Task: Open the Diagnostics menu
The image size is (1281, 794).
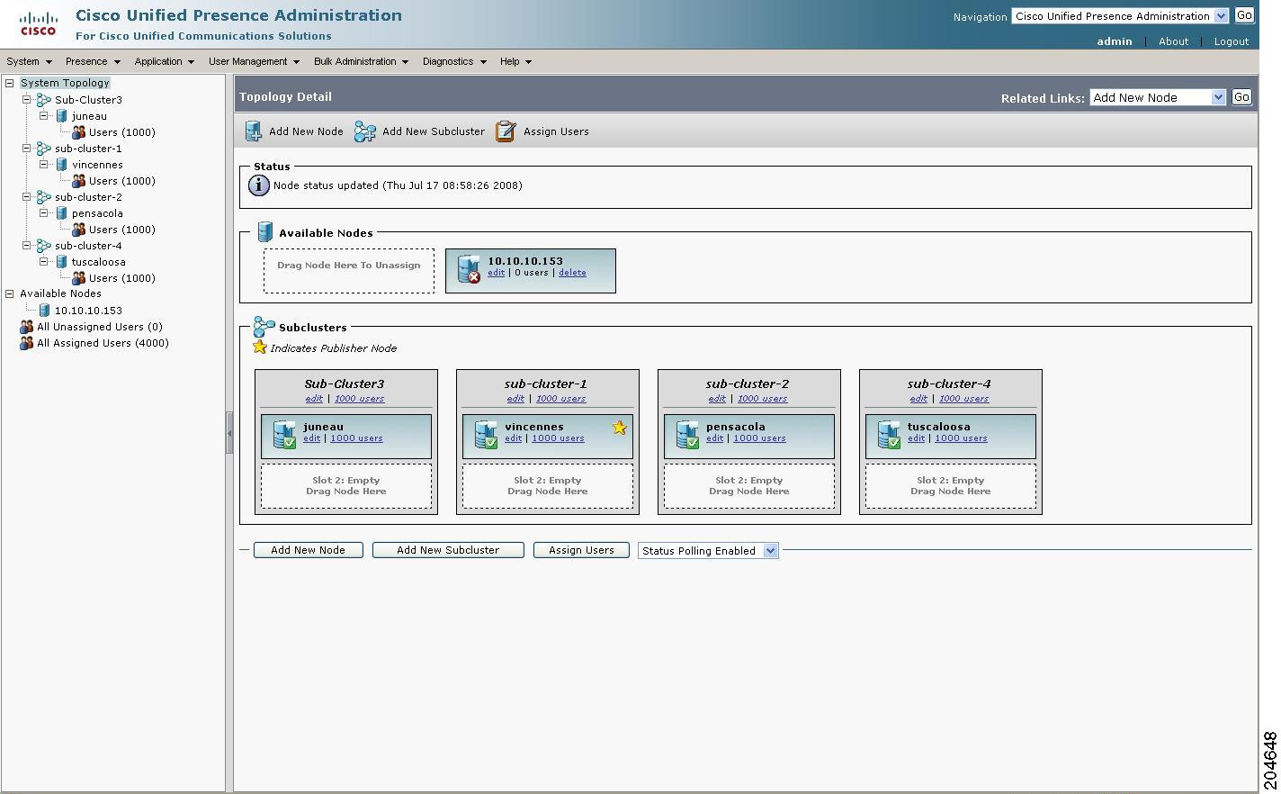Action: tap(454, 61)
